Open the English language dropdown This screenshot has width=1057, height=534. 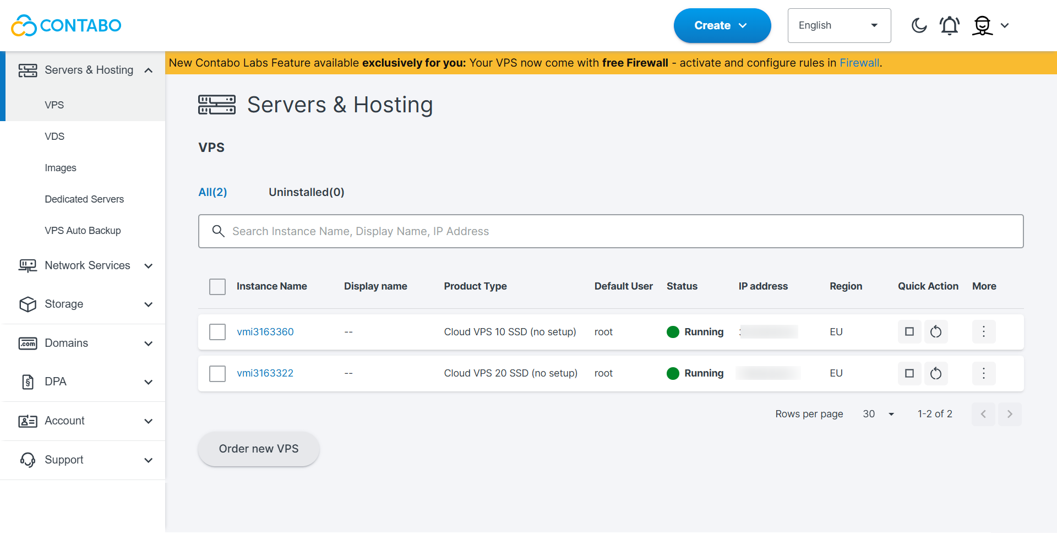tap(839, 25)
